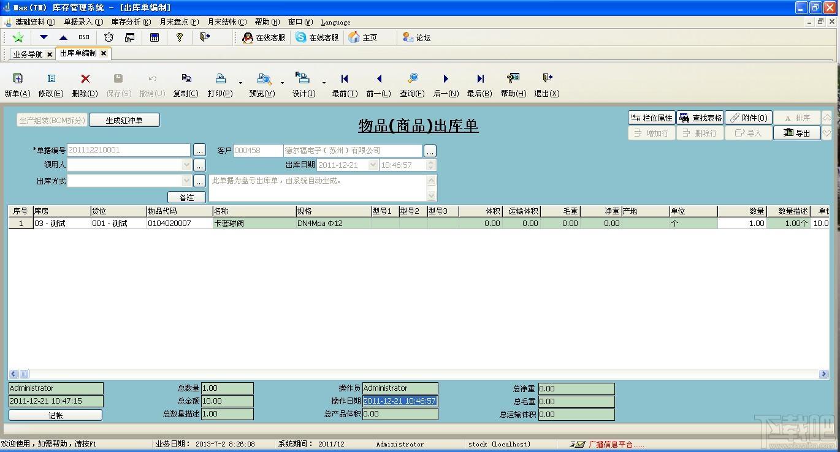Click the 备注 button
840x452 pixels.
tap(186, 197)
